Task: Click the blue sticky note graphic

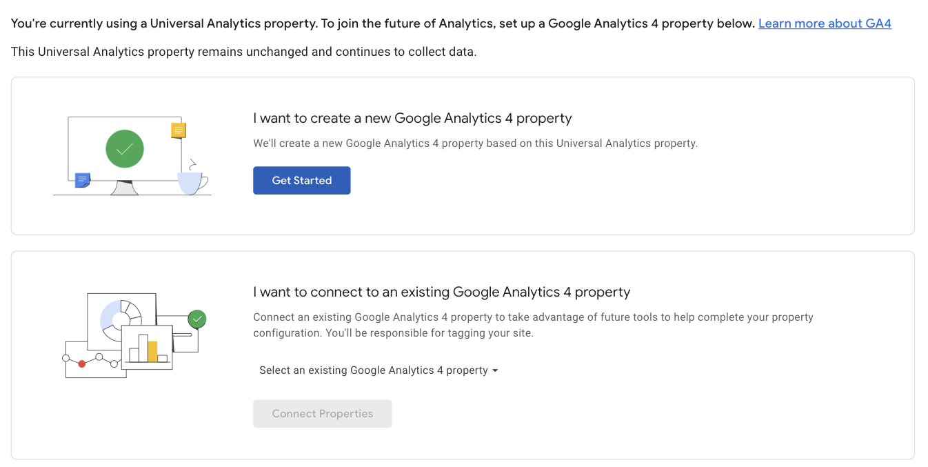Action: point(82,179)
